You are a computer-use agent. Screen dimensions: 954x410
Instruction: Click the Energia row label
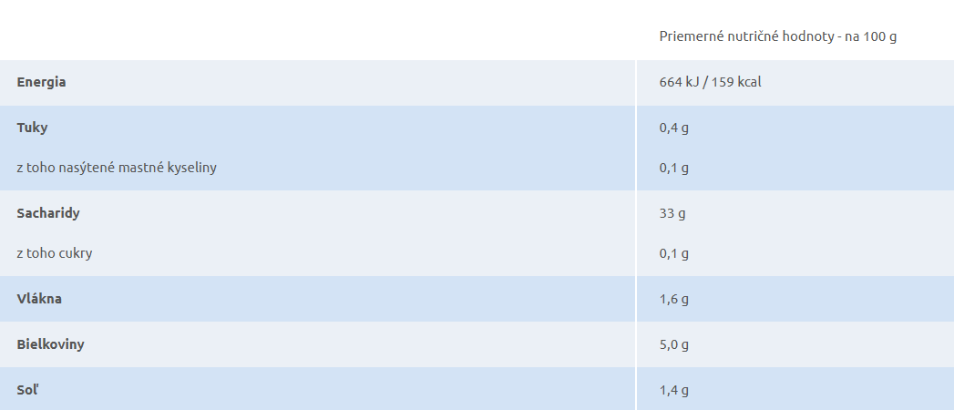tap(41, 82)
